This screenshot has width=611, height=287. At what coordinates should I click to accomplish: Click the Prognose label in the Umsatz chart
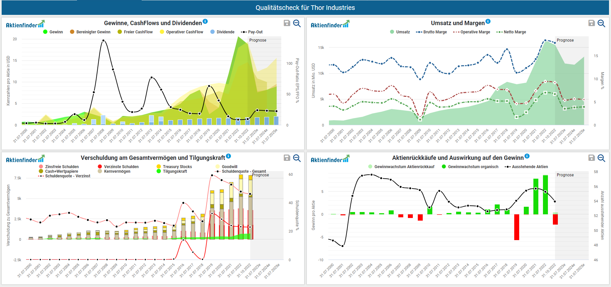click(565, 40)
